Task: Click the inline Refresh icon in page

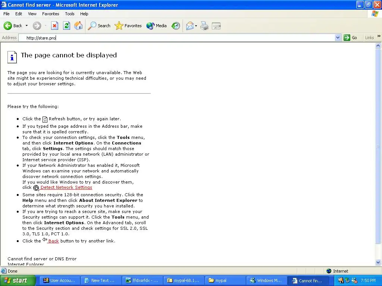Action: [x=45, y=119]
